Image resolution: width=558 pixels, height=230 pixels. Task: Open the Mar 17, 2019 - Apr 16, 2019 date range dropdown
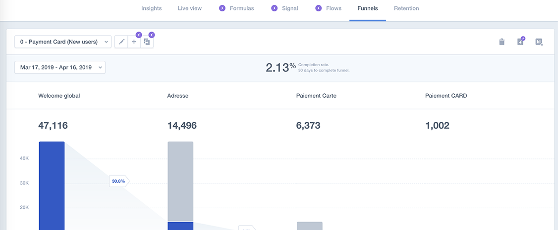coord(60,67)
